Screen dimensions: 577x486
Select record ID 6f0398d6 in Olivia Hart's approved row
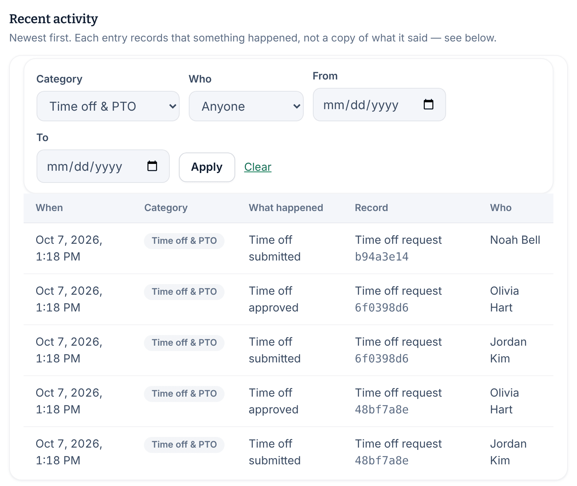(x=382, y=308)
